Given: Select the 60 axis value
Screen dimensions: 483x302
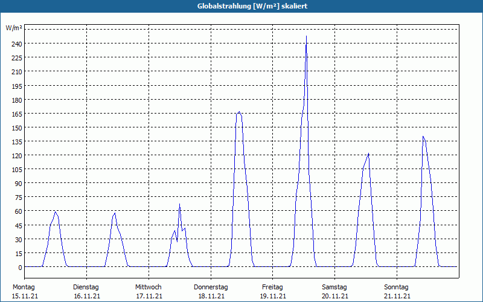Looking at the screenshot, I should 18,212.
